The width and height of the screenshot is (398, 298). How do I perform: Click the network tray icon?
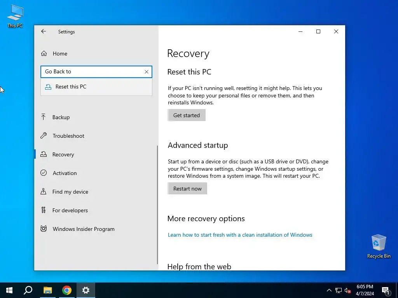339,290
